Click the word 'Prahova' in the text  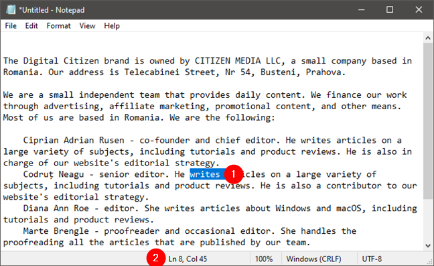(x=323, y=72)
